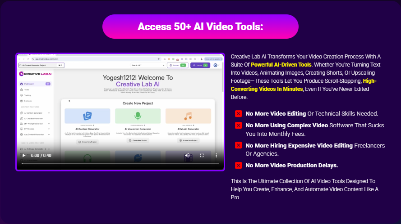Click the blue AI Content Generator card icon

(x=88, y=116)
